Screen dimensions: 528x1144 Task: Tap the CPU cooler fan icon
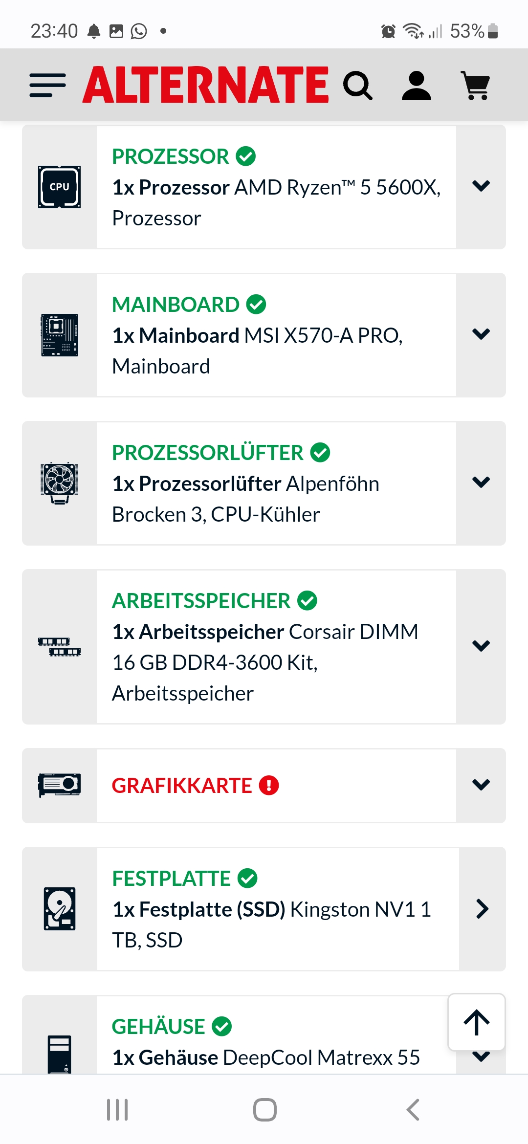click(x=59, y=483)
